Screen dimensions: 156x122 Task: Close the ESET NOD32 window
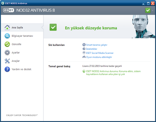153,3
